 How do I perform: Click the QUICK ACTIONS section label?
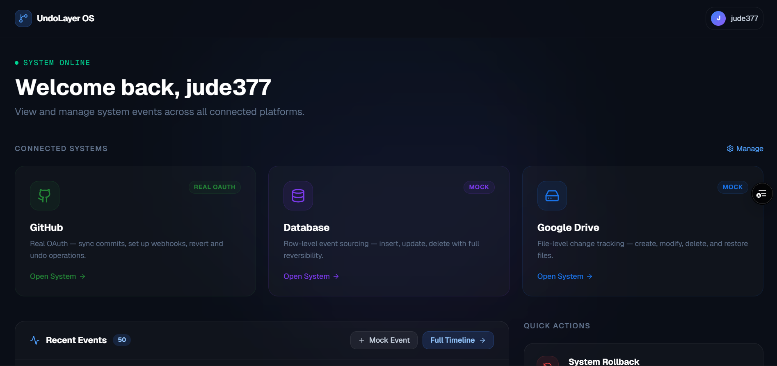pyautogui.click(x=557, y=326)
